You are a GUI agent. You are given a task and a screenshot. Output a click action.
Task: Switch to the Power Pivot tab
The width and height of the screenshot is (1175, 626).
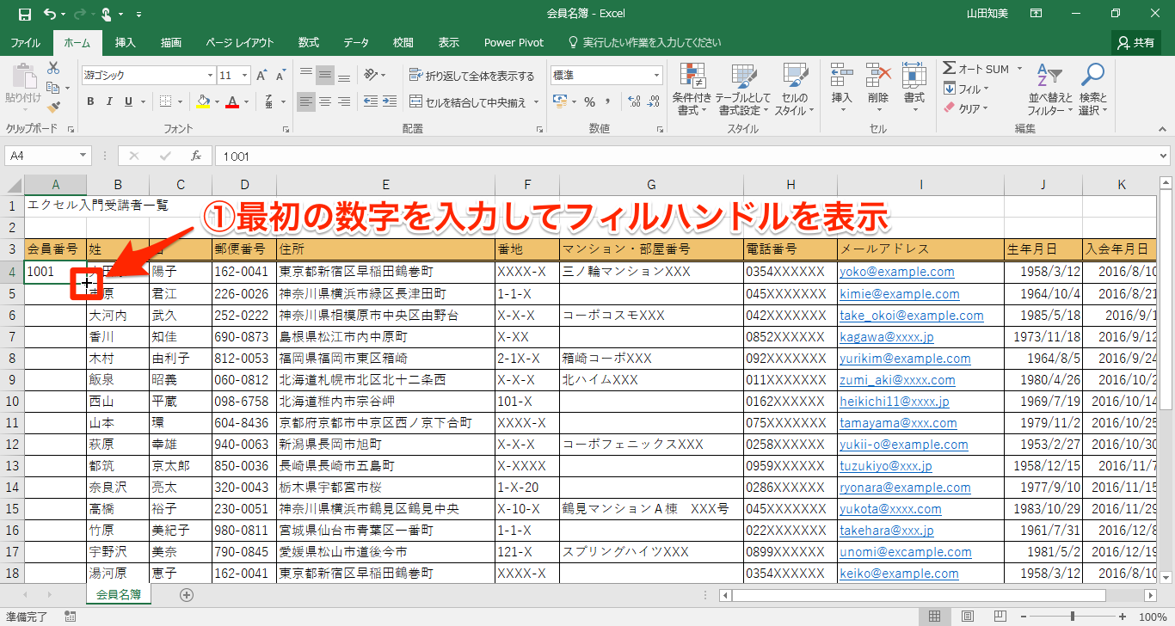click(514, 42)
